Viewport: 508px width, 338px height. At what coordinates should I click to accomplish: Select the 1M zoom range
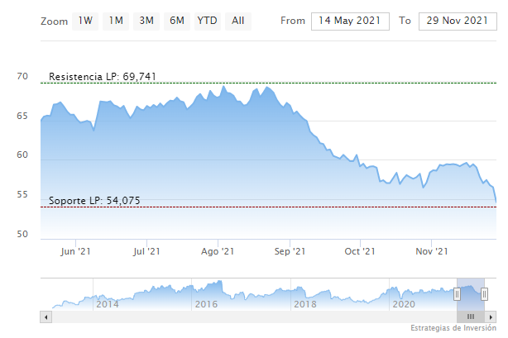click(116, 20)
